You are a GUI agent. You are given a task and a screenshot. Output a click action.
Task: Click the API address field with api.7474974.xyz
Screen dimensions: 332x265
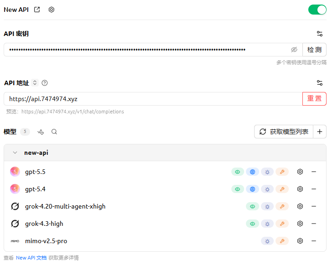(x=153, y=99)
